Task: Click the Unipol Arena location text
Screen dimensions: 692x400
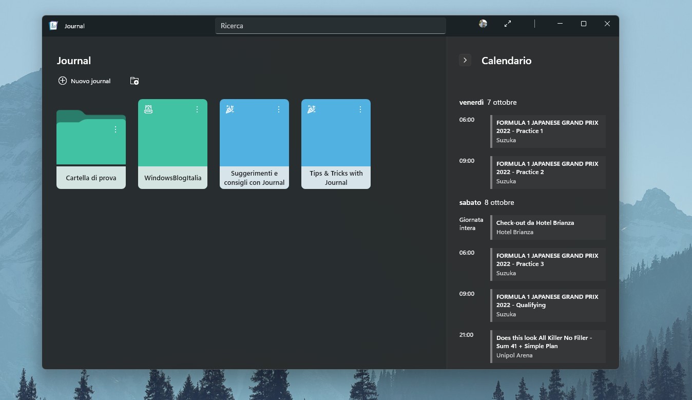Action: pos(514,355)
